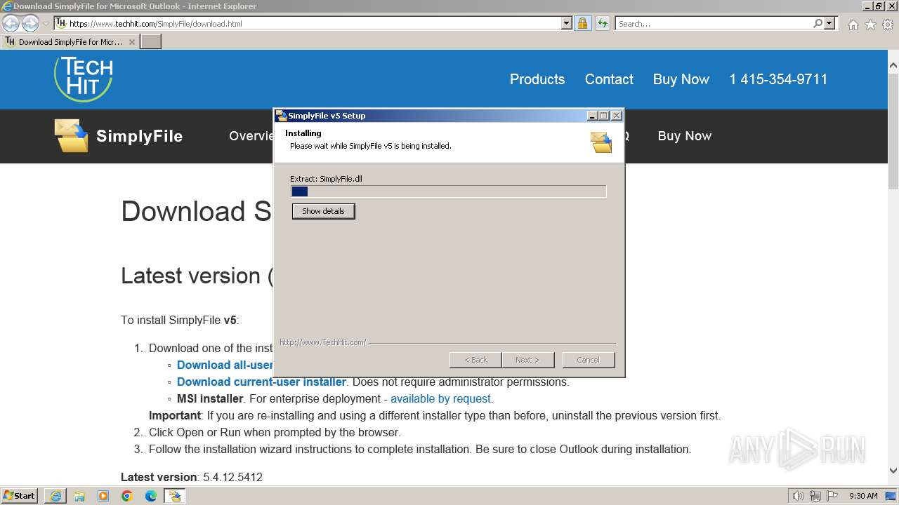Click the refresh page icon

click(x=602, y=23)
